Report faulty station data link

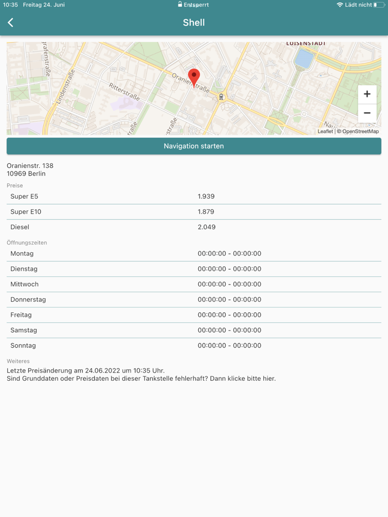click(141, 379)
